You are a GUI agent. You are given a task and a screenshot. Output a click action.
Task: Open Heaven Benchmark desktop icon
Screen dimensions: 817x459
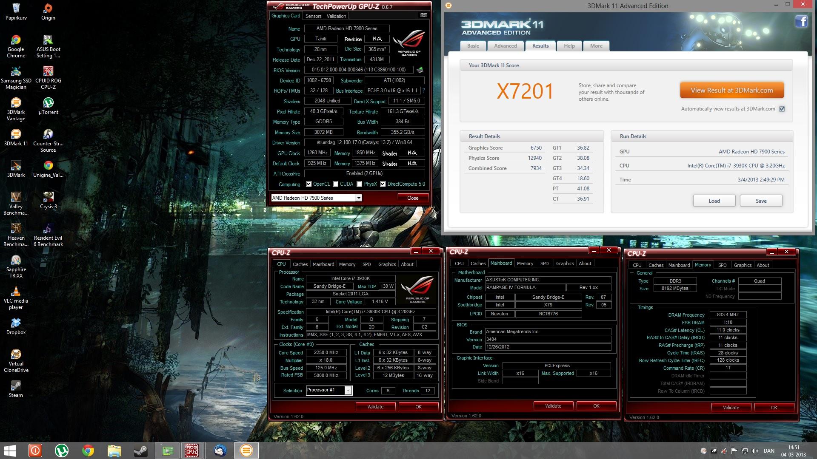[x=16, y=235]
